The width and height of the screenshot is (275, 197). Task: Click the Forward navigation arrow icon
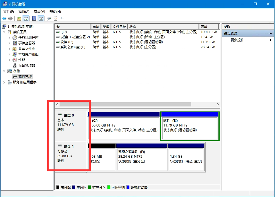[10, 18]
